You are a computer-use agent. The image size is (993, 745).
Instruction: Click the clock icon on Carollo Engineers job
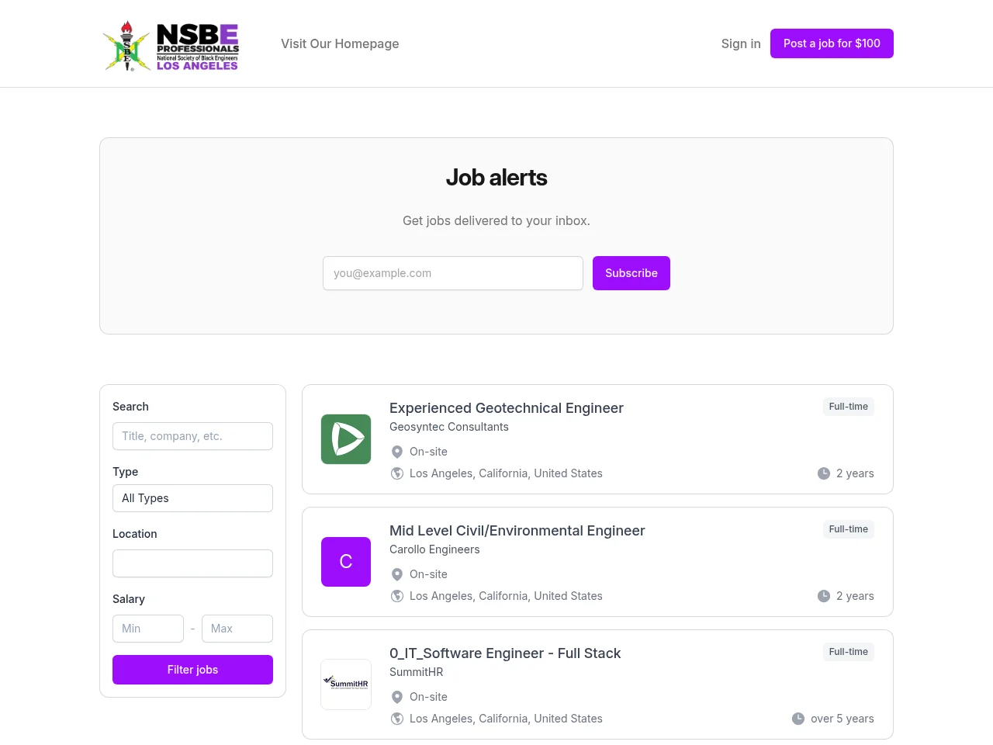click(824, 596)
